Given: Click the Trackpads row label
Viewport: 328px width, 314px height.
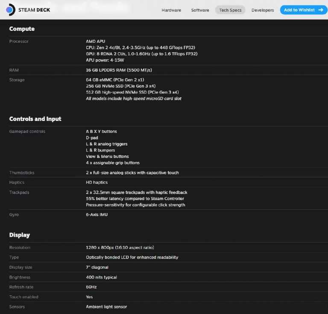Looking at the screenshot, I should [19, 192].
